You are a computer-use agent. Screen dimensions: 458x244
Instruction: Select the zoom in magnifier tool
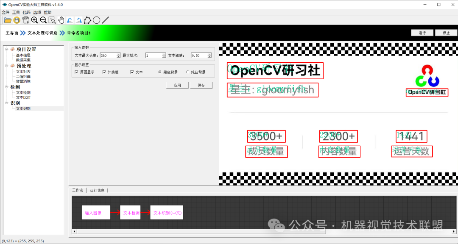pos(34,20)
